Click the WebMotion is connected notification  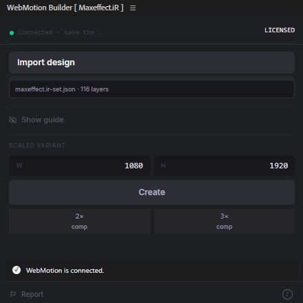tap(151, 270)
